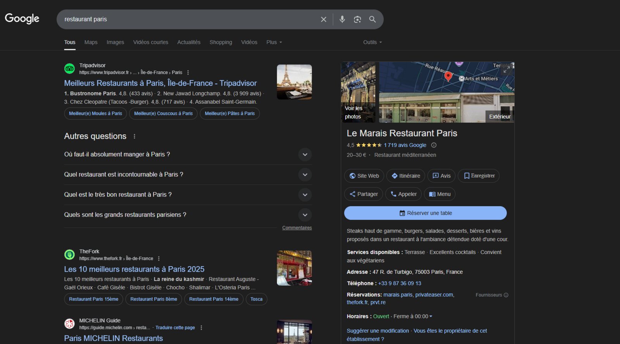Open thefork.fr reservation link
Image resolution: width=620 pixels, height=344 pixels.
coord(357,303)
